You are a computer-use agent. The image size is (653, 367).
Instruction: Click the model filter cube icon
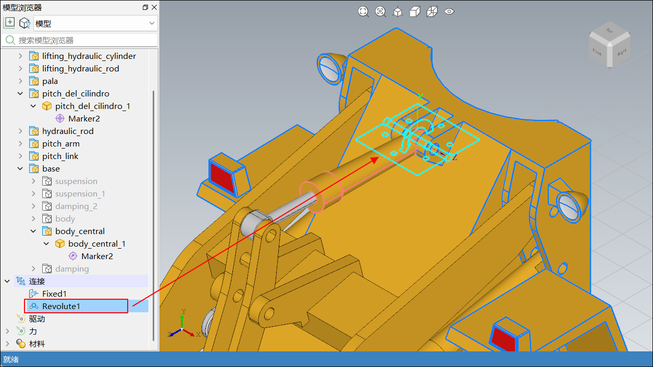click(24, 23)
